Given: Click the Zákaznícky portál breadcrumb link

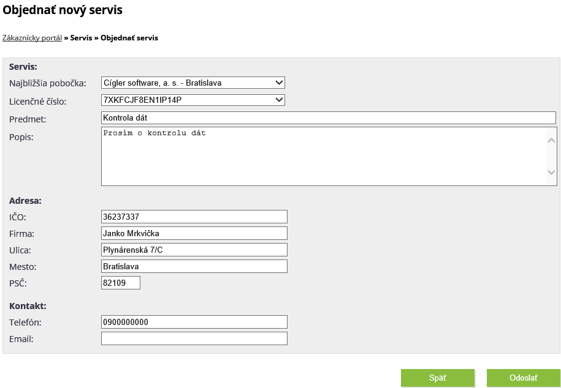Looking at the screenshot, I should pos(32,38).
